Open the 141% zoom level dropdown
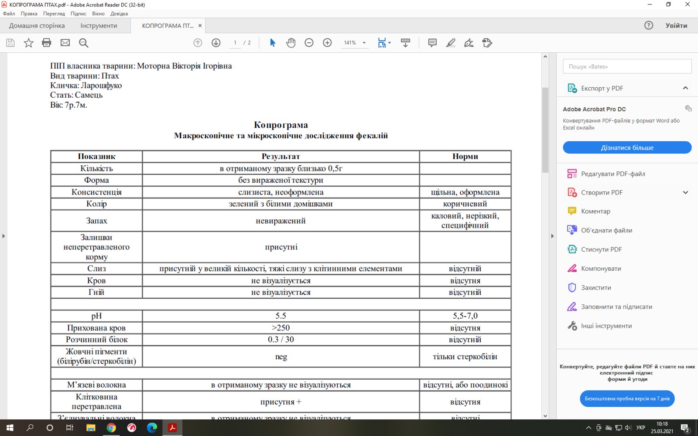 (x=364, y=43)
